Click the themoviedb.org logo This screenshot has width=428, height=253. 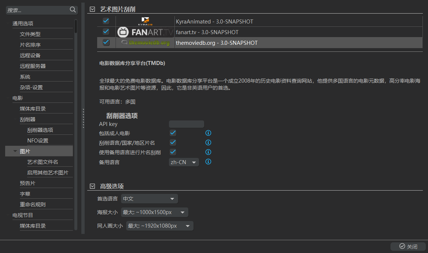click(145, 43)
